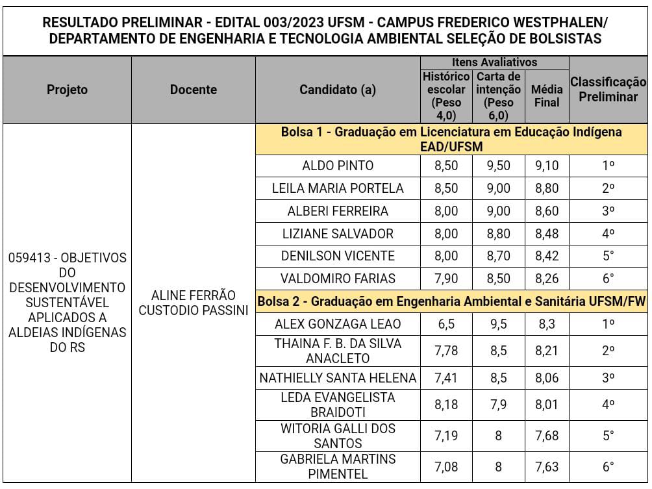Select the 'Bolsa 1' yellow section row
Image resolution: width=652 pixels, height=489 pixels.
(x=451, y=140)
